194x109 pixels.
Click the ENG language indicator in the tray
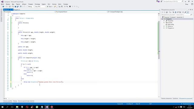[184, 107]
